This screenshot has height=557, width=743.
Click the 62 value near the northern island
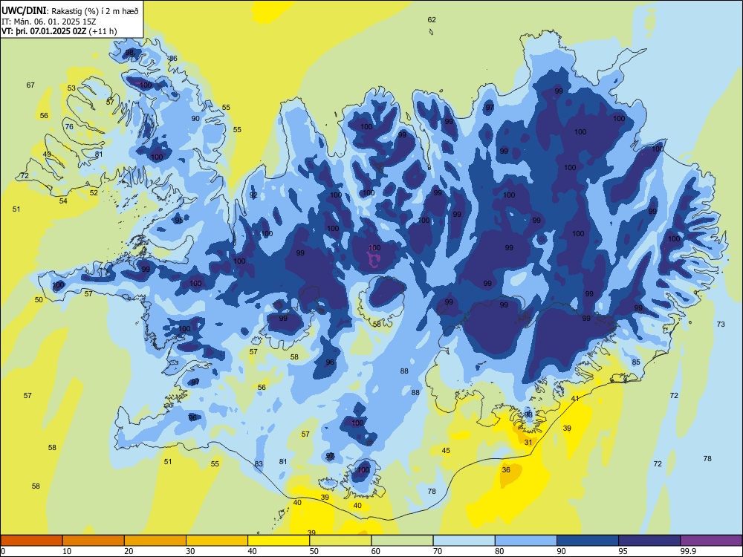(432, 20)
